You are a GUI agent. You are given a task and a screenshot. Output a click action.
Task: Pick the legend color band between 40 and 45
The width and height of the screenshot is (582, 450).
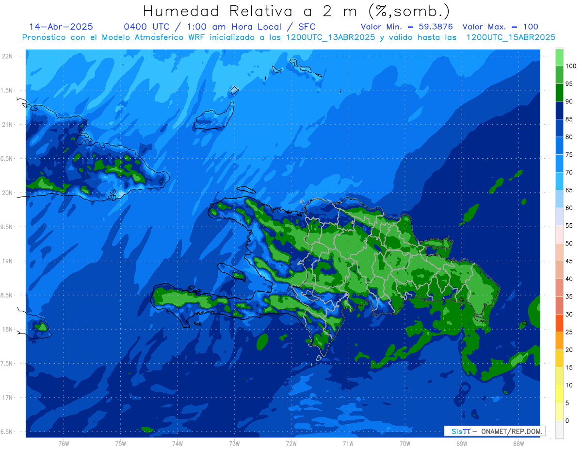559,269
